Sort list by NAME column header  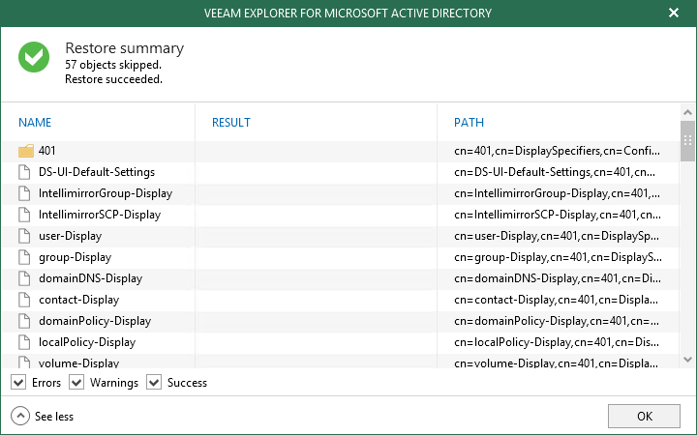(35, 123)
